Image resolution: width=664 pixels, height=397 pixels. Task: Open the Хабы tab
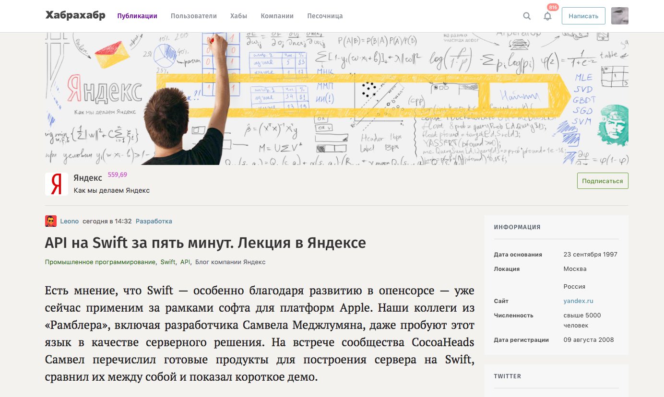point(238,16)
